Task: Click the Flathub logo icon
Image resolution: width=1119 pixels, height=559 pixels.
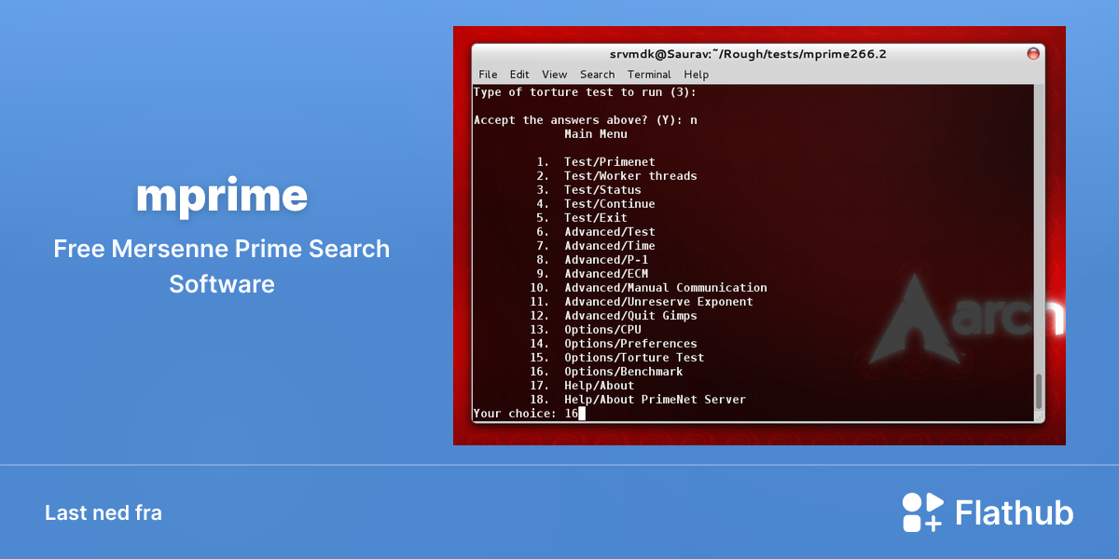Action: pos(922,512)
